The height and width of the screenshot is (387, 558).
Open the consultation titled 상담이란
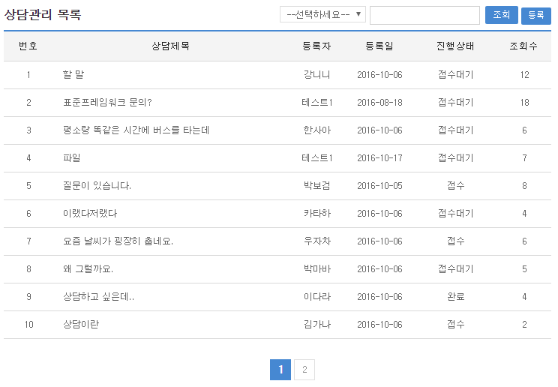pyautogui.click(x=81, y=325)
